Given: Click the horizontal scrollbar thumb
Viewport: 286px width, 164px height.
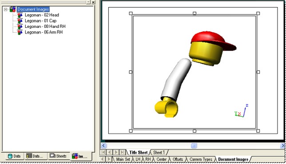Looking at the screenshot, I should pos(194,146).
